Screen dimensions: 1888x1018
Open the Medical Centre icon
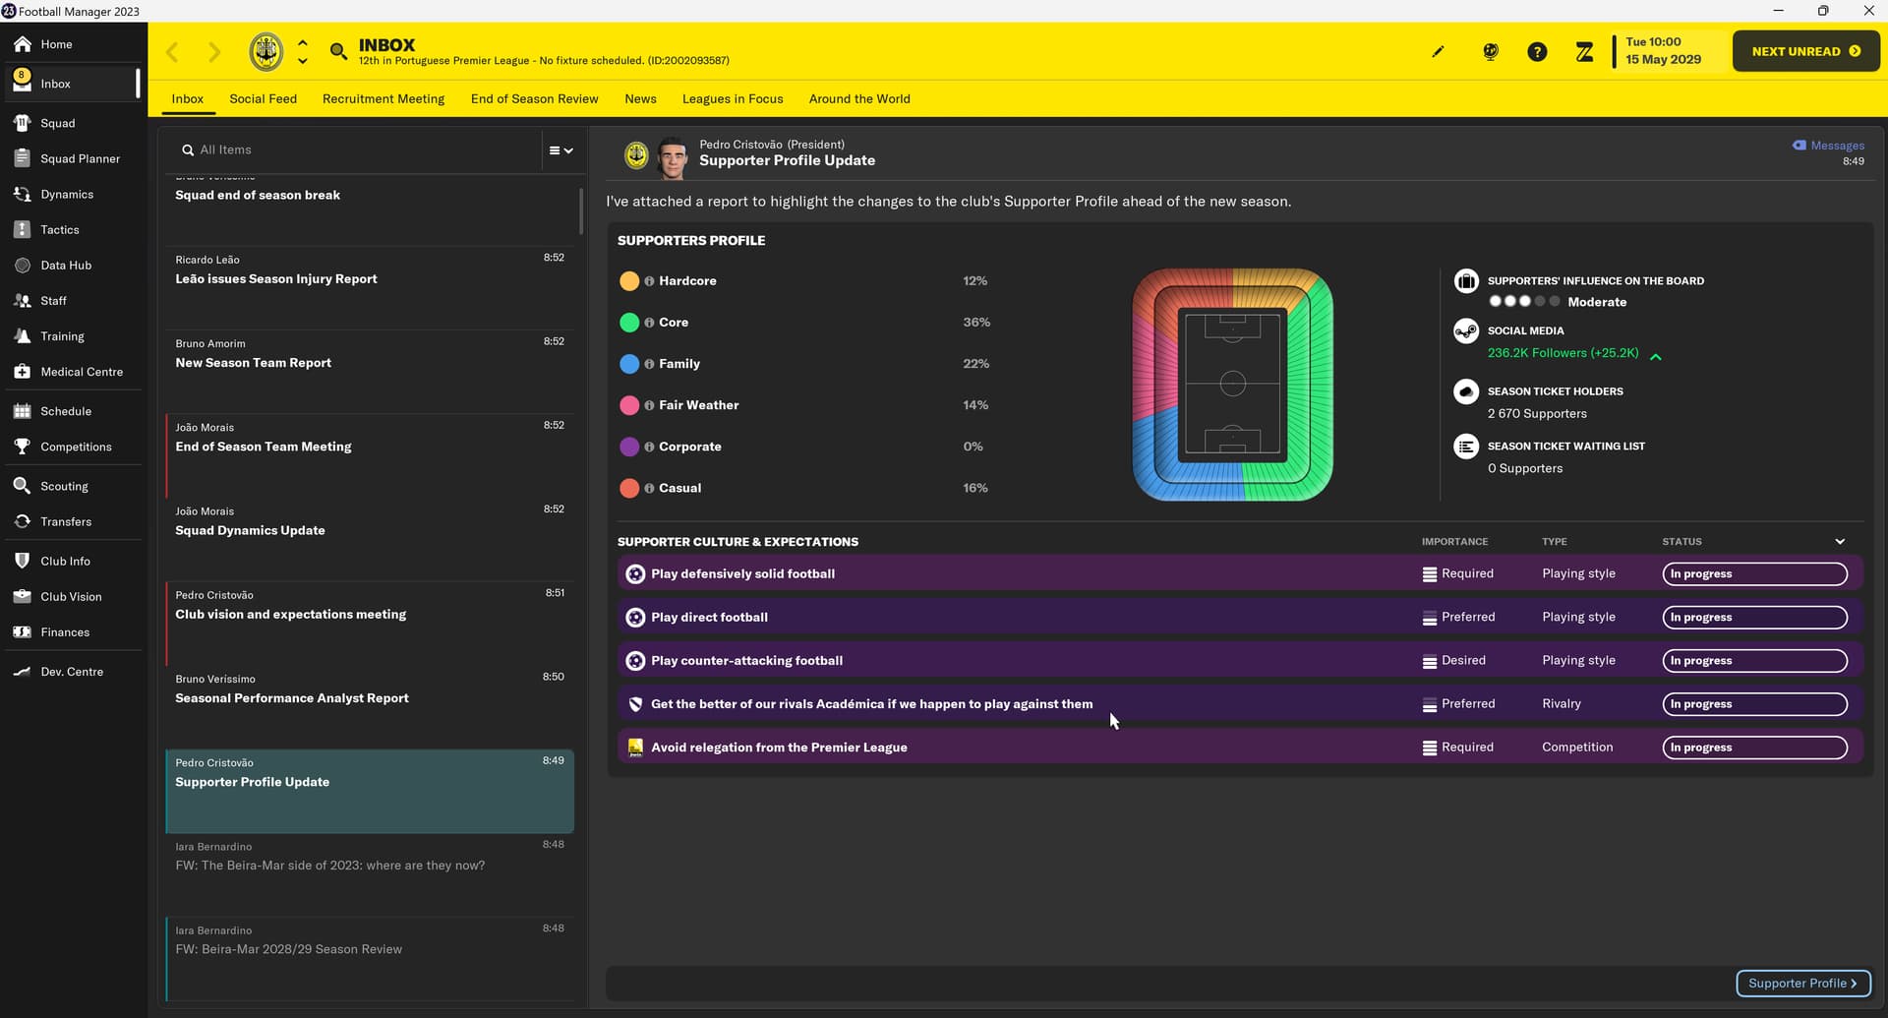pos(22,372)
